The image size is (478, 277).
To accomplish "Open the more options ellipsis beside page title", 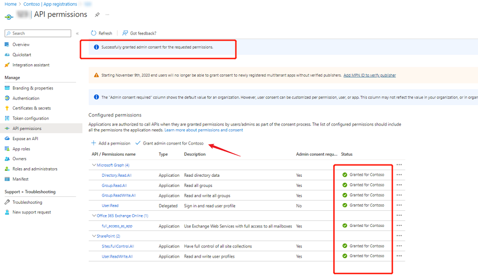I will click(108, 15).
